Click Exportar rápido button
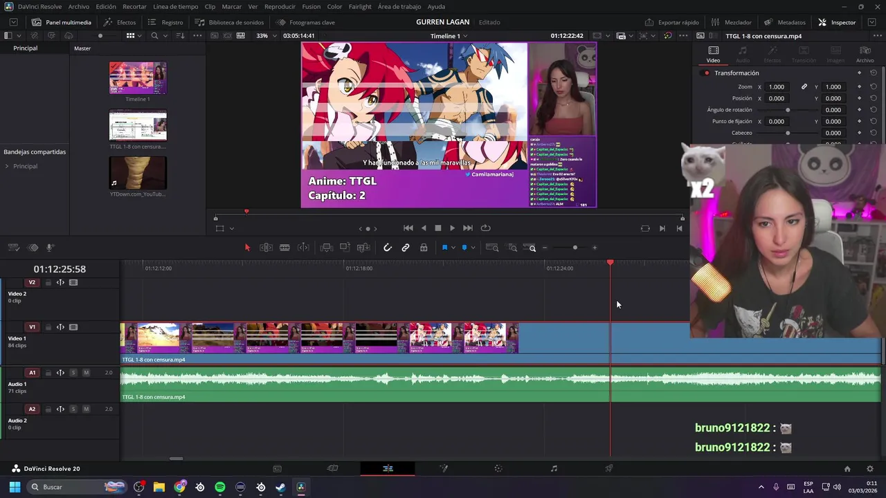Image resolution: width=886 pixels, height=498 pixels. pos(671,22)
